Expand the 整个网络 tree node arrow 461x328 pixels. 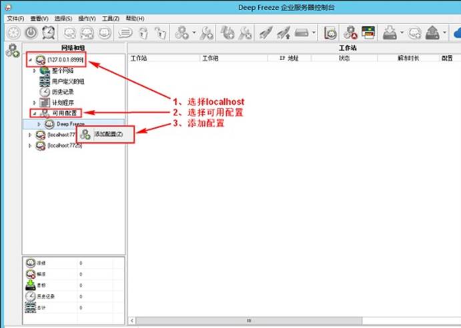point(35,71)
